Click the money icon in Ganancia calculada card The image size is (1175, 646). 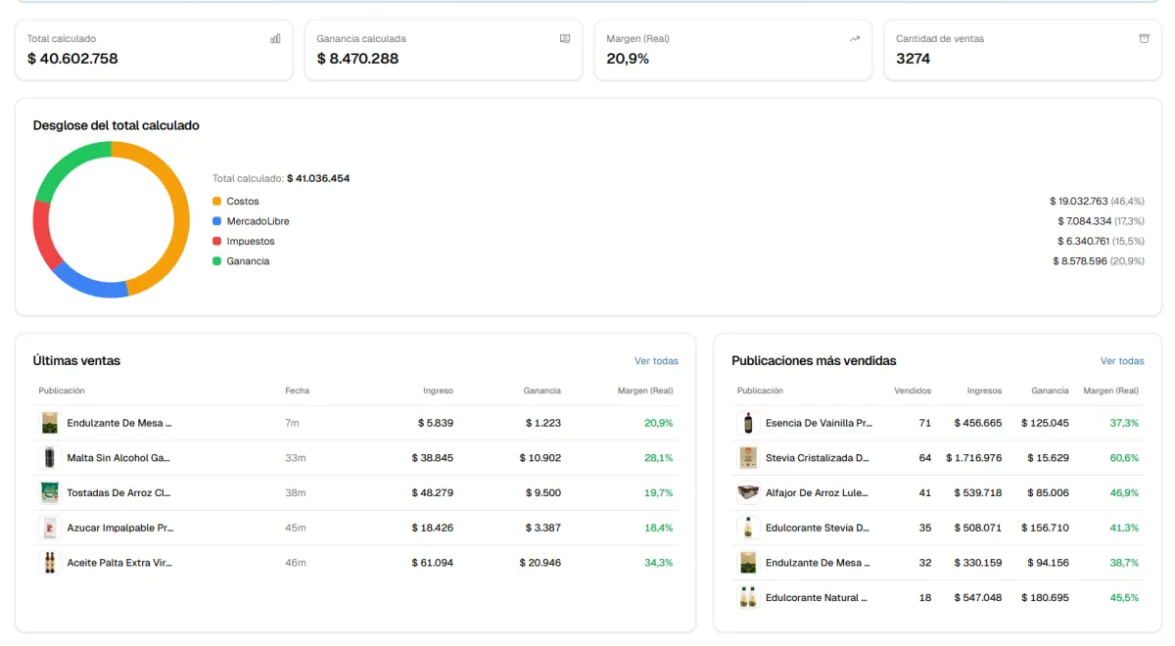(565, 39)
